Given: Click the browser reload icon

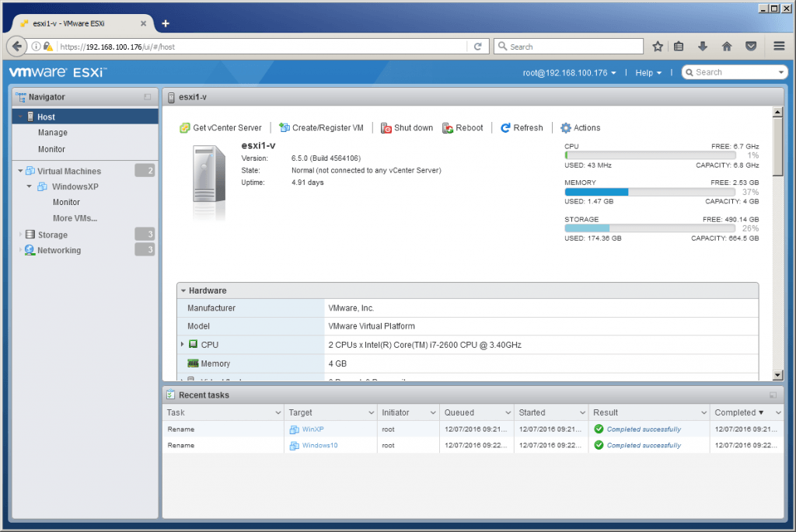Looking at the screenshot, I should coord(478,46).
